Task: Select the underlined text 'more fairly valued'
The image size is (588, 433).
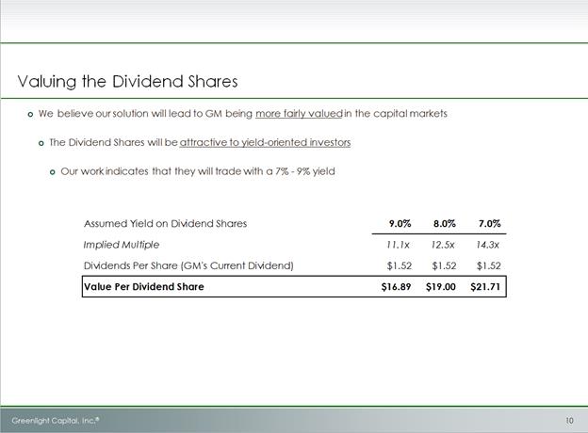Action: [x=299, y=114]
